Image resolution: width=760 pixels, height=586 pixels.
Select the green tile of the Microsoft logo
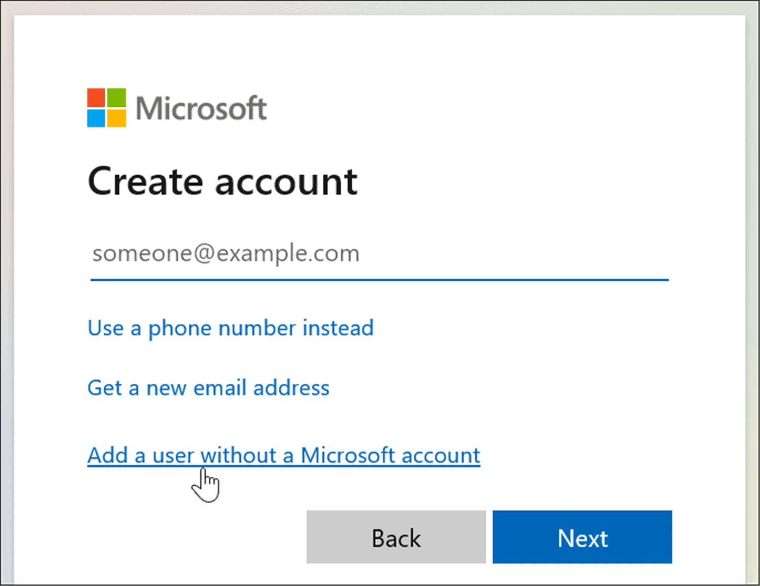[116, 98]
